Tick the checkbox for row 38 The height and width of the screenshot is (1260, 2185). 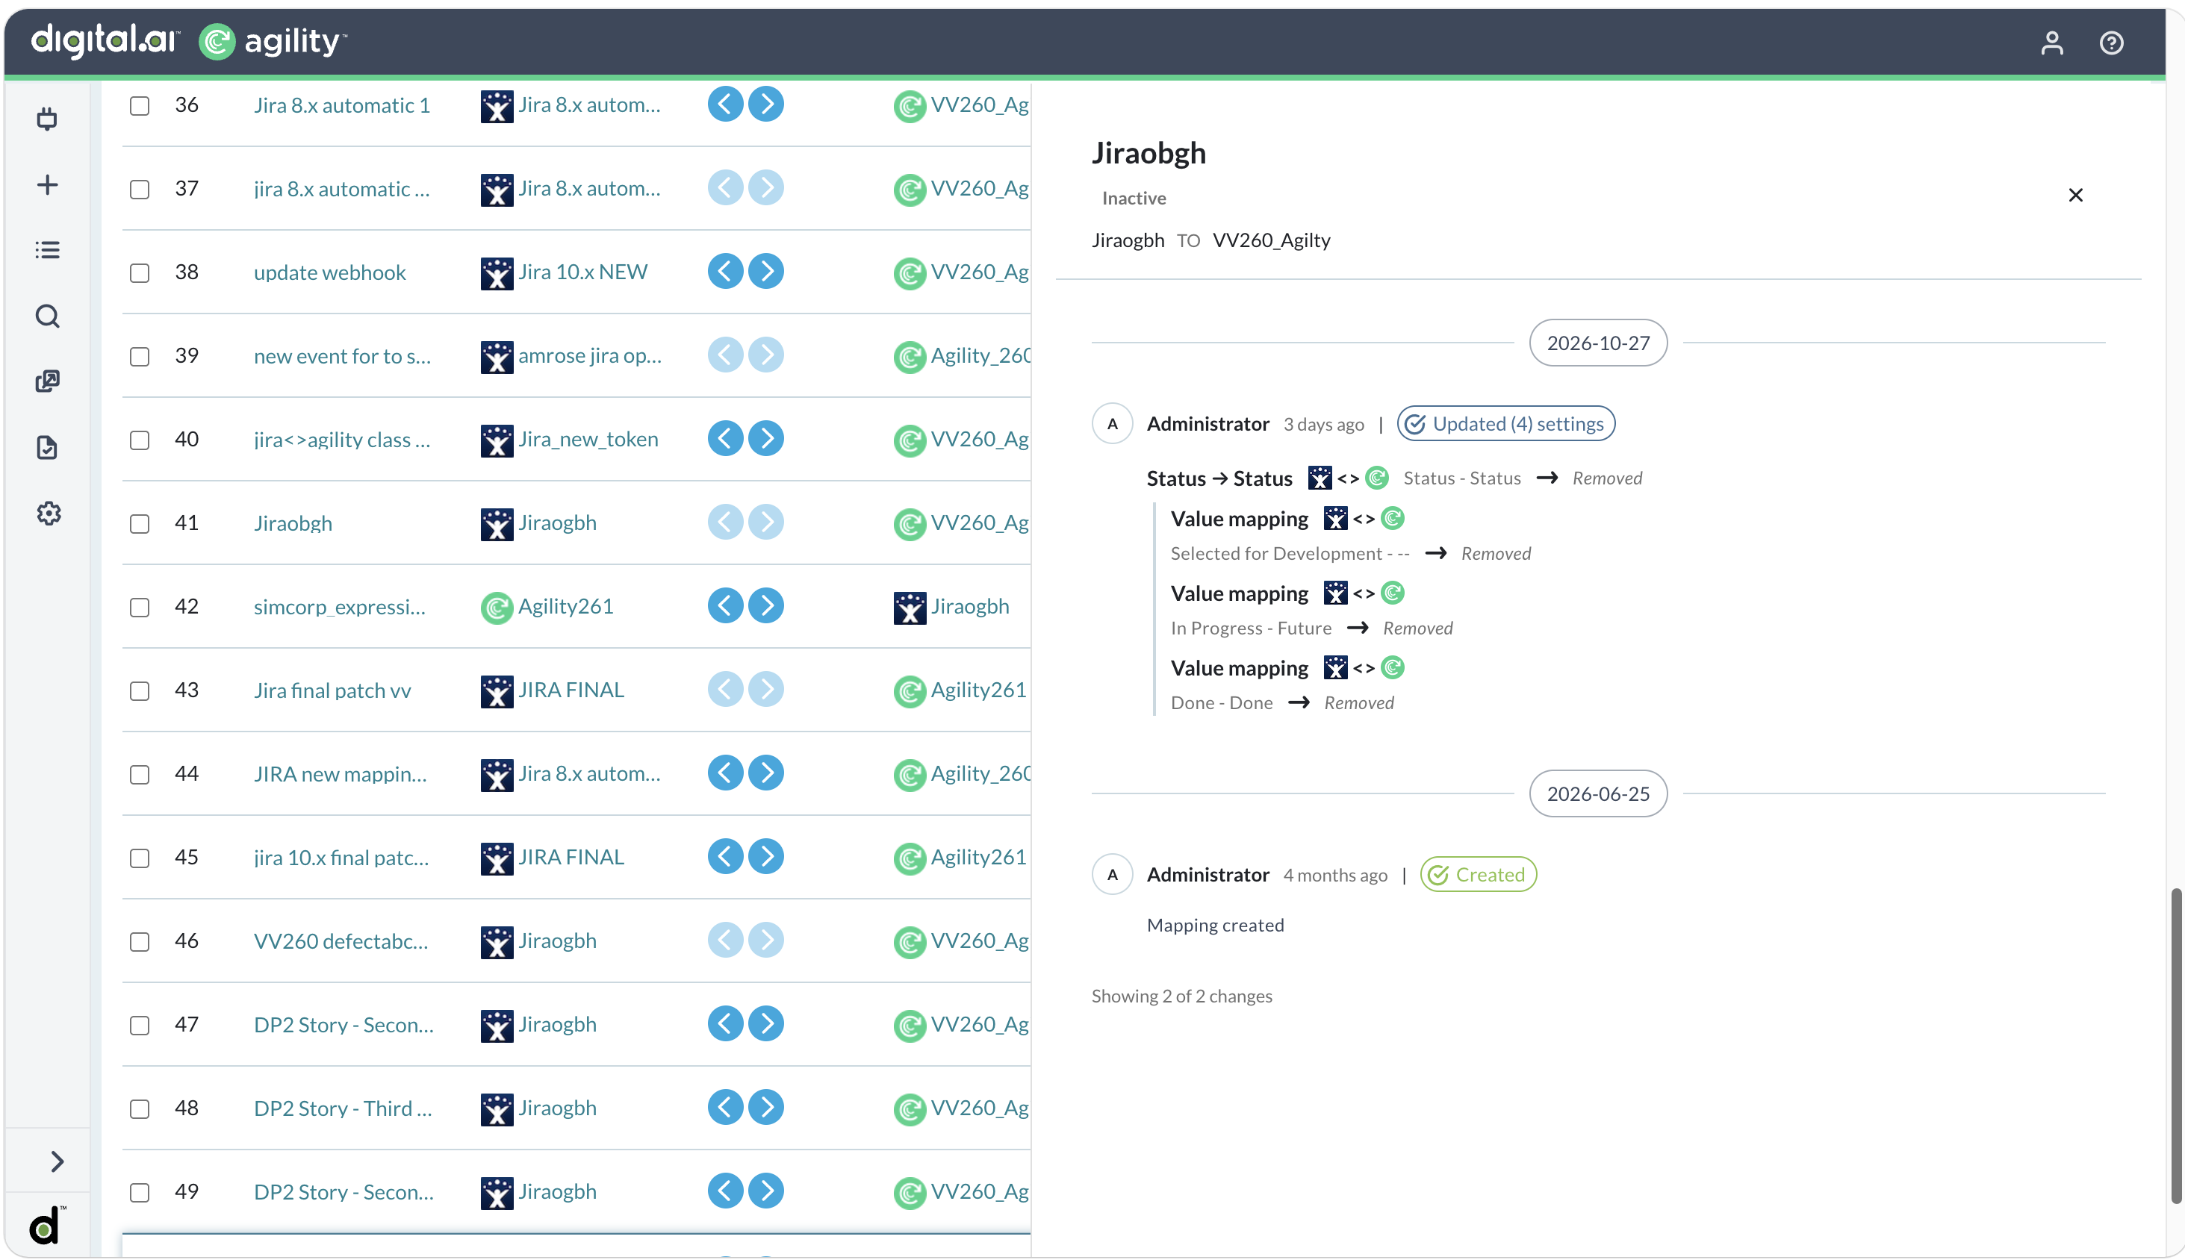point(140,273)
